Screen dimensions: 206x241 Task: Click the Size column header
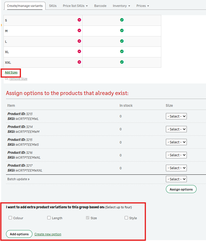click(169, 106)
